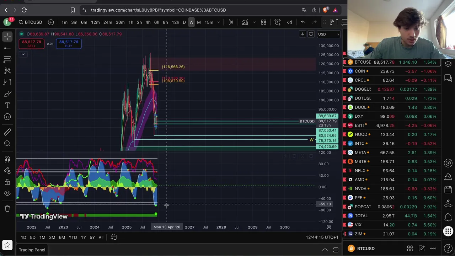This screenshot has height=256, width=455.
Task: Edit BTCUSD details note pencil icon
Action: click(x=422, y=249)
